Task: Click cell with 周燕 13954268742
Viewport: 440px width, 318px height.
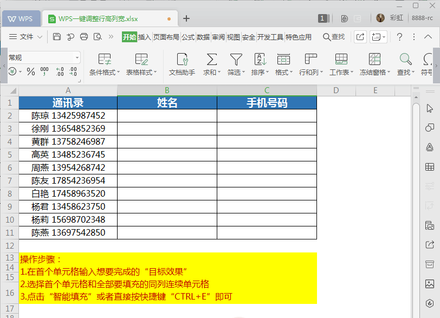Action: pos(68,168)
